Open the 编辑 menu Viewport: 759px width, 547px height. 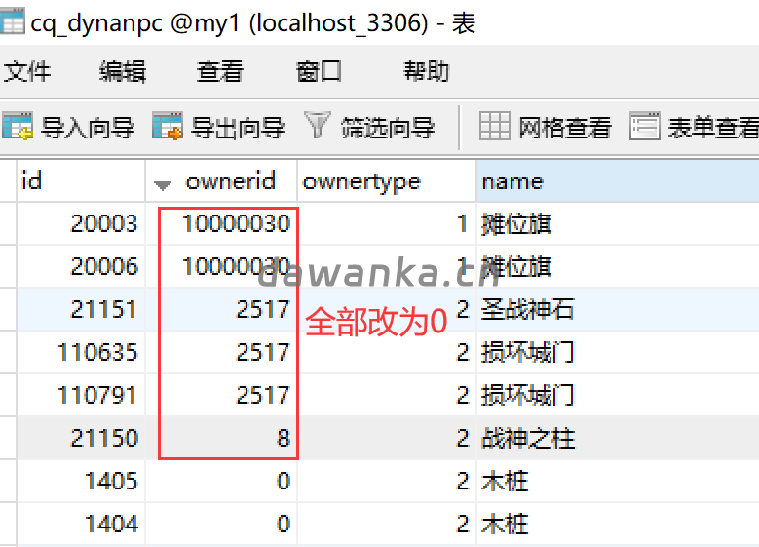[x=123, y=72]
